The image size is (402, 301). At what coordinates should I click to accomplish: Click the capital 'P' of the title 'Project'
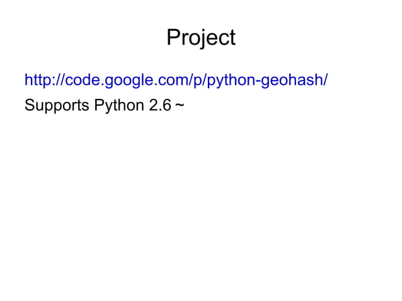(x=175, y=37)
